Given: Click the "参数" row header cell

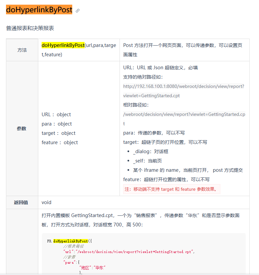Looking at the screenshot, I should pyautogui.click(x=22, y=129).
